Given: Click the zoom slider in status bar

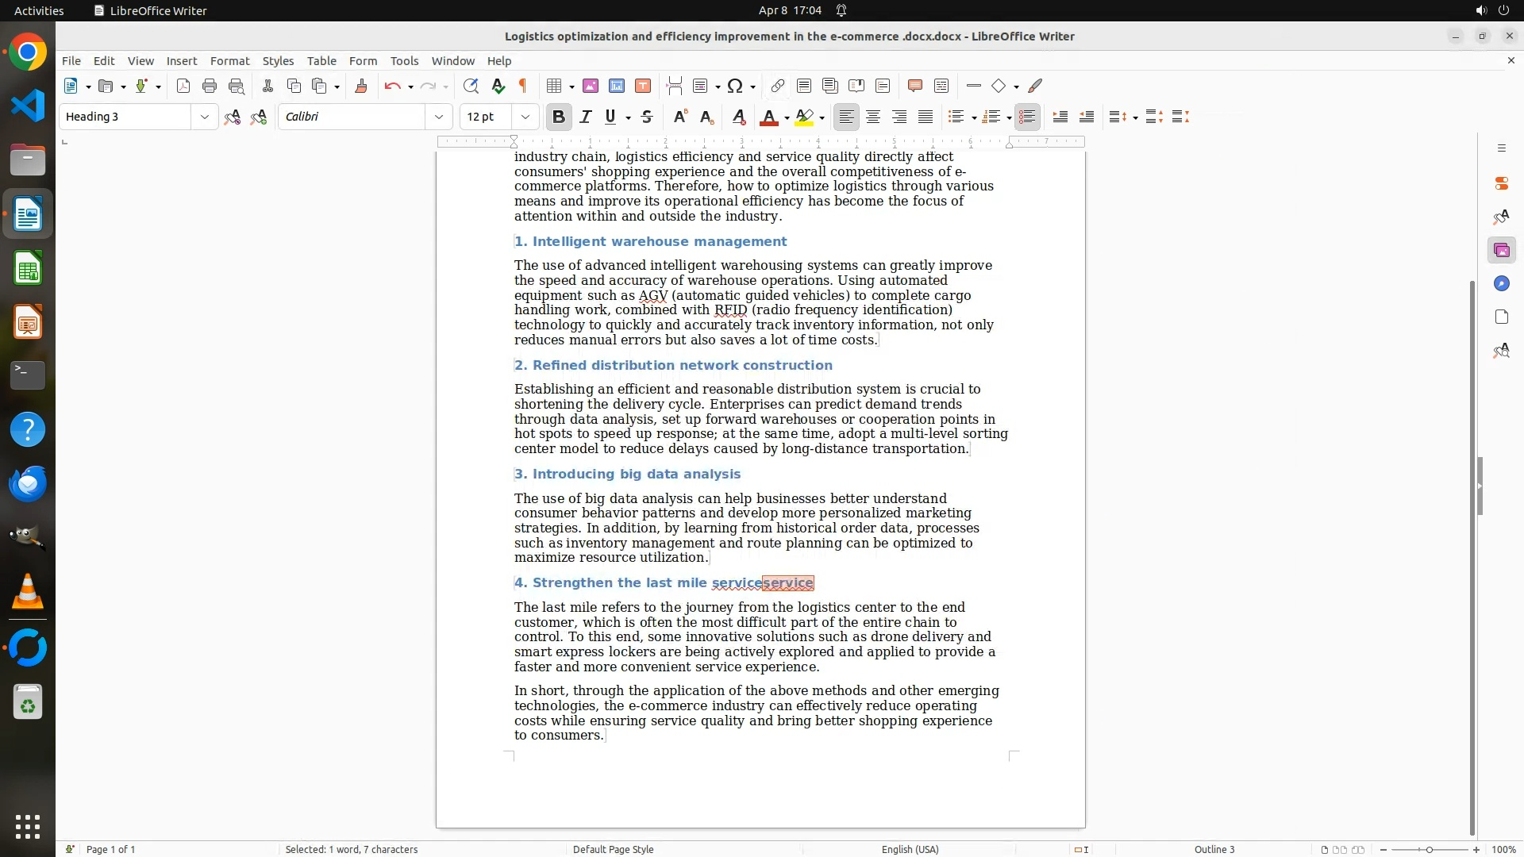Looking at the screenshot, I should pos(1429,849).
